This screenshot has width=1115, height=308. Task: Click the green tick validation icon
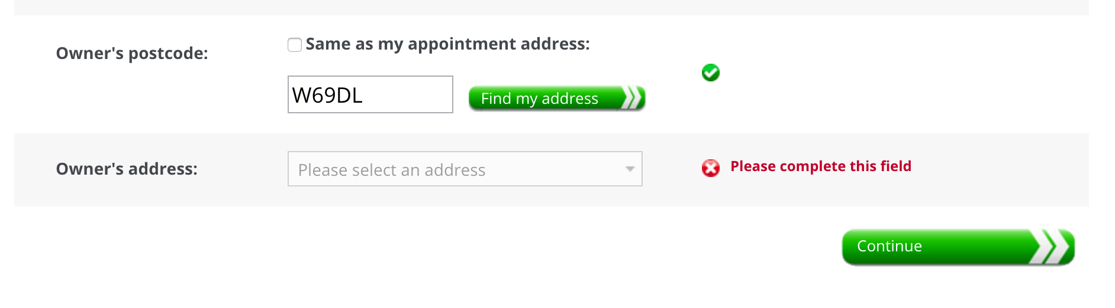[710, 73]
